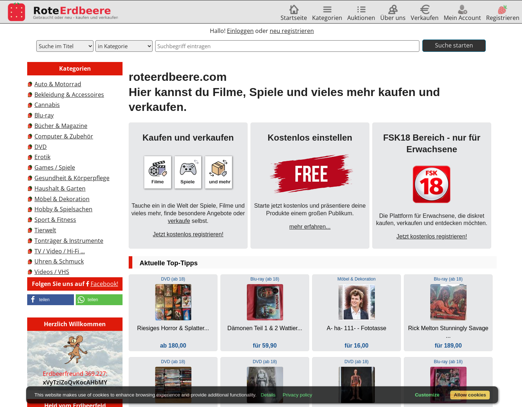The image size is (522, 407).
Task: Open category Blu-ray in sidebar
Action: (44, 115)
